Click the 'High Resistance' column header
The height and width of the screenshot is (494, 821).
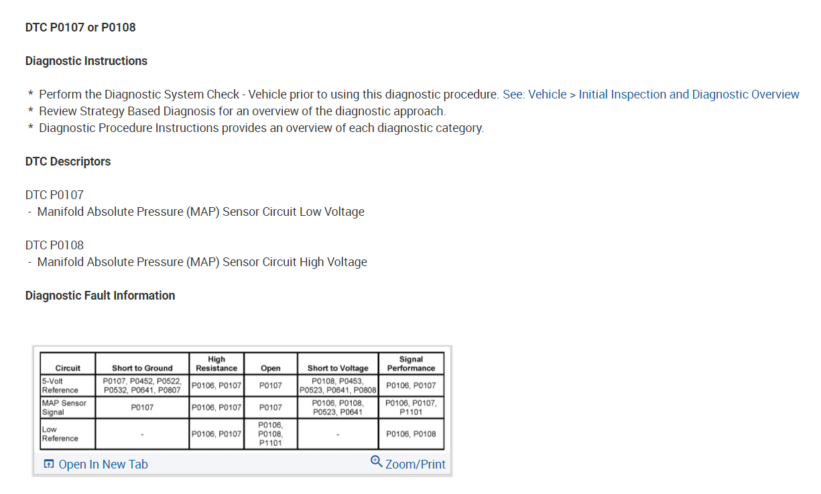click(x=216, y=364)
